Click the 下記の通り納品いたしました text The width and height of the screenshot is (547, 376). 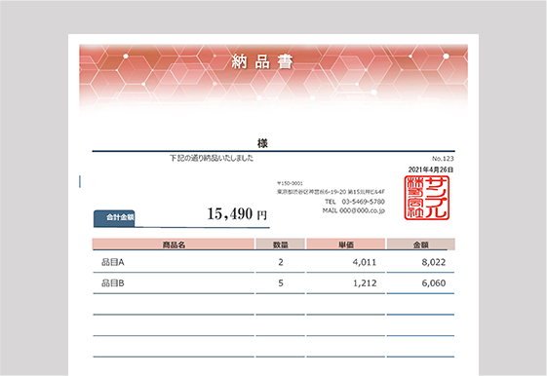(212, 158)
